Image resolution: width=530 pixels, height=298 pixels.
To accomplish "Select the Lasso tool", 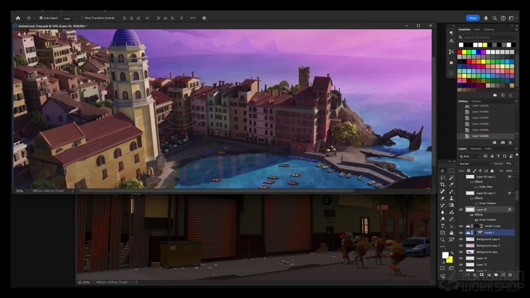I will (x=442, y=177).
